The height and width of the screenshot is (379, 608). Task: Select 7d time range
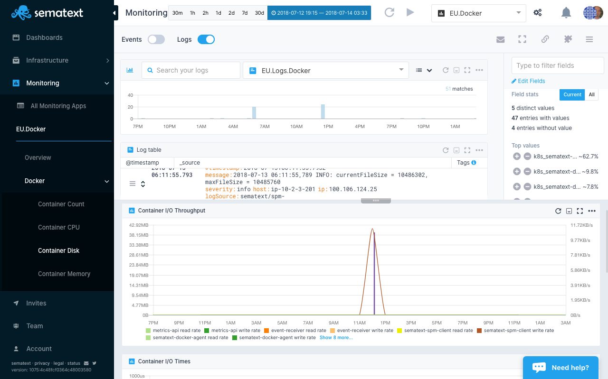point(245,13)
